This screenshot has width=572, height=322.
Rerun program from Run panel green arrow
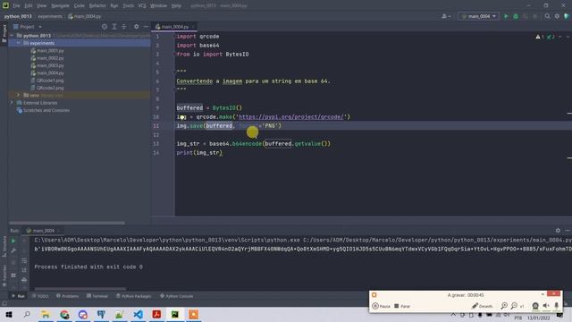[13, 241]
